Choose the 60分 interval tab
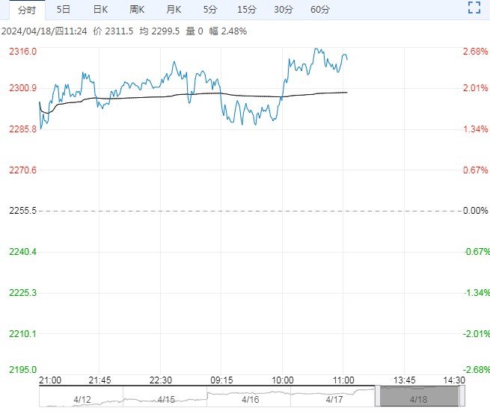Viewport: 490px width, 414px height. pyautogui.click(x=320, y=10)
